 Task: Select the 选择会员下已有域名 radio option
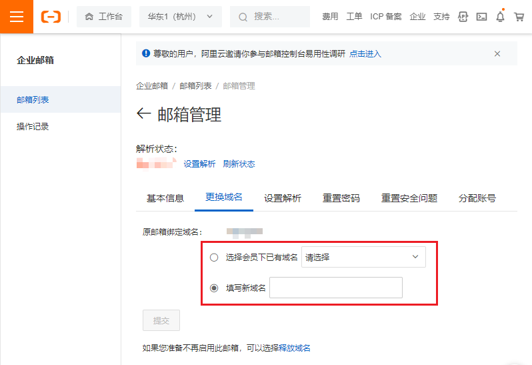click(x=214, y=258)
